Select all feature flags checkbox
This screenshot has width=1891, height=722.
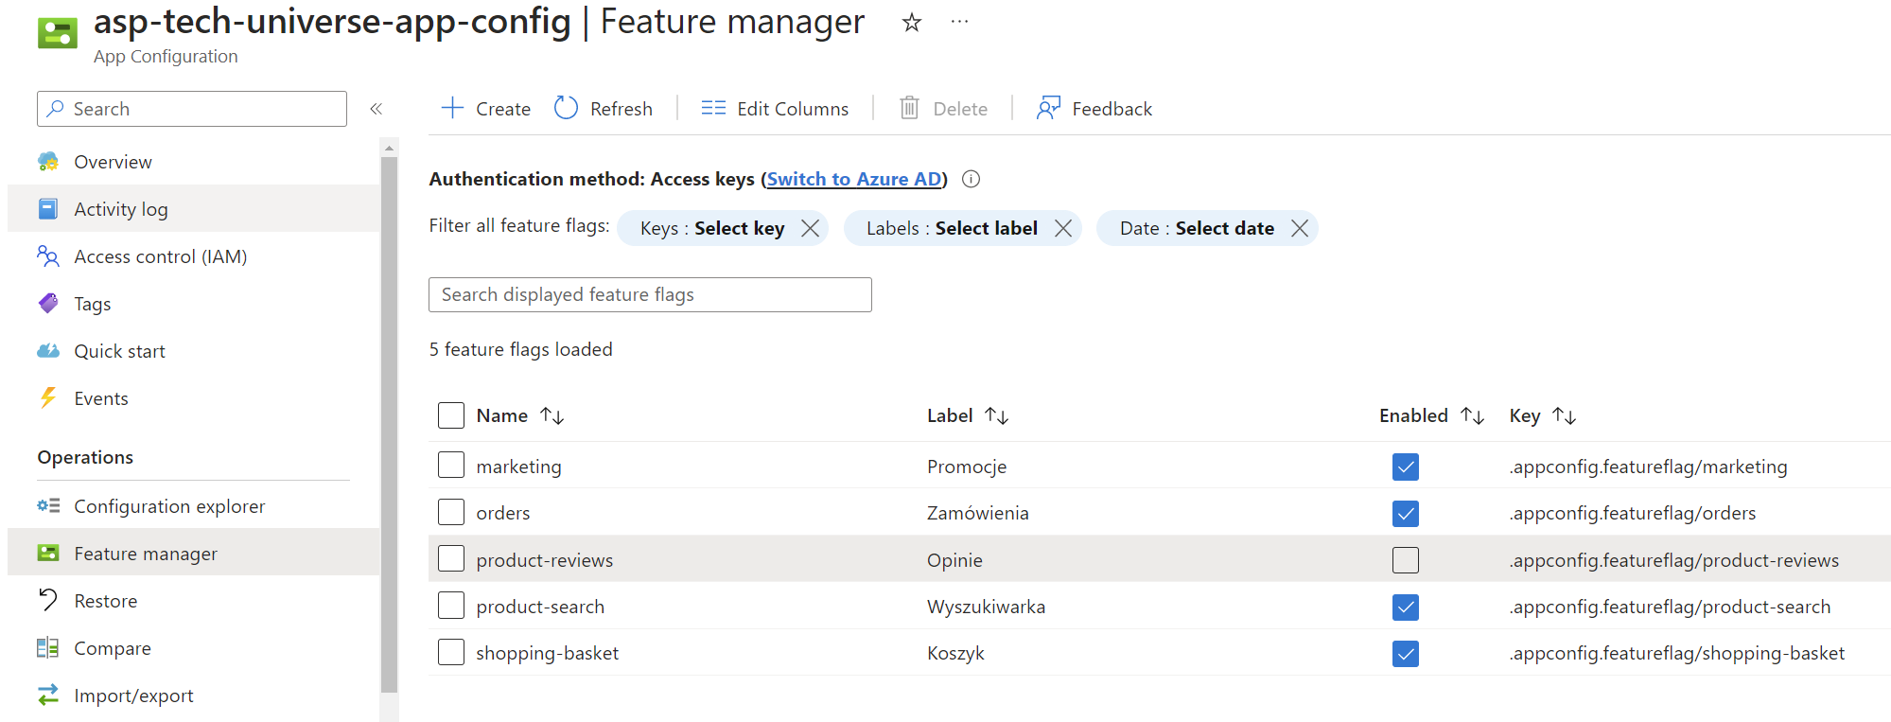point(451,415)
